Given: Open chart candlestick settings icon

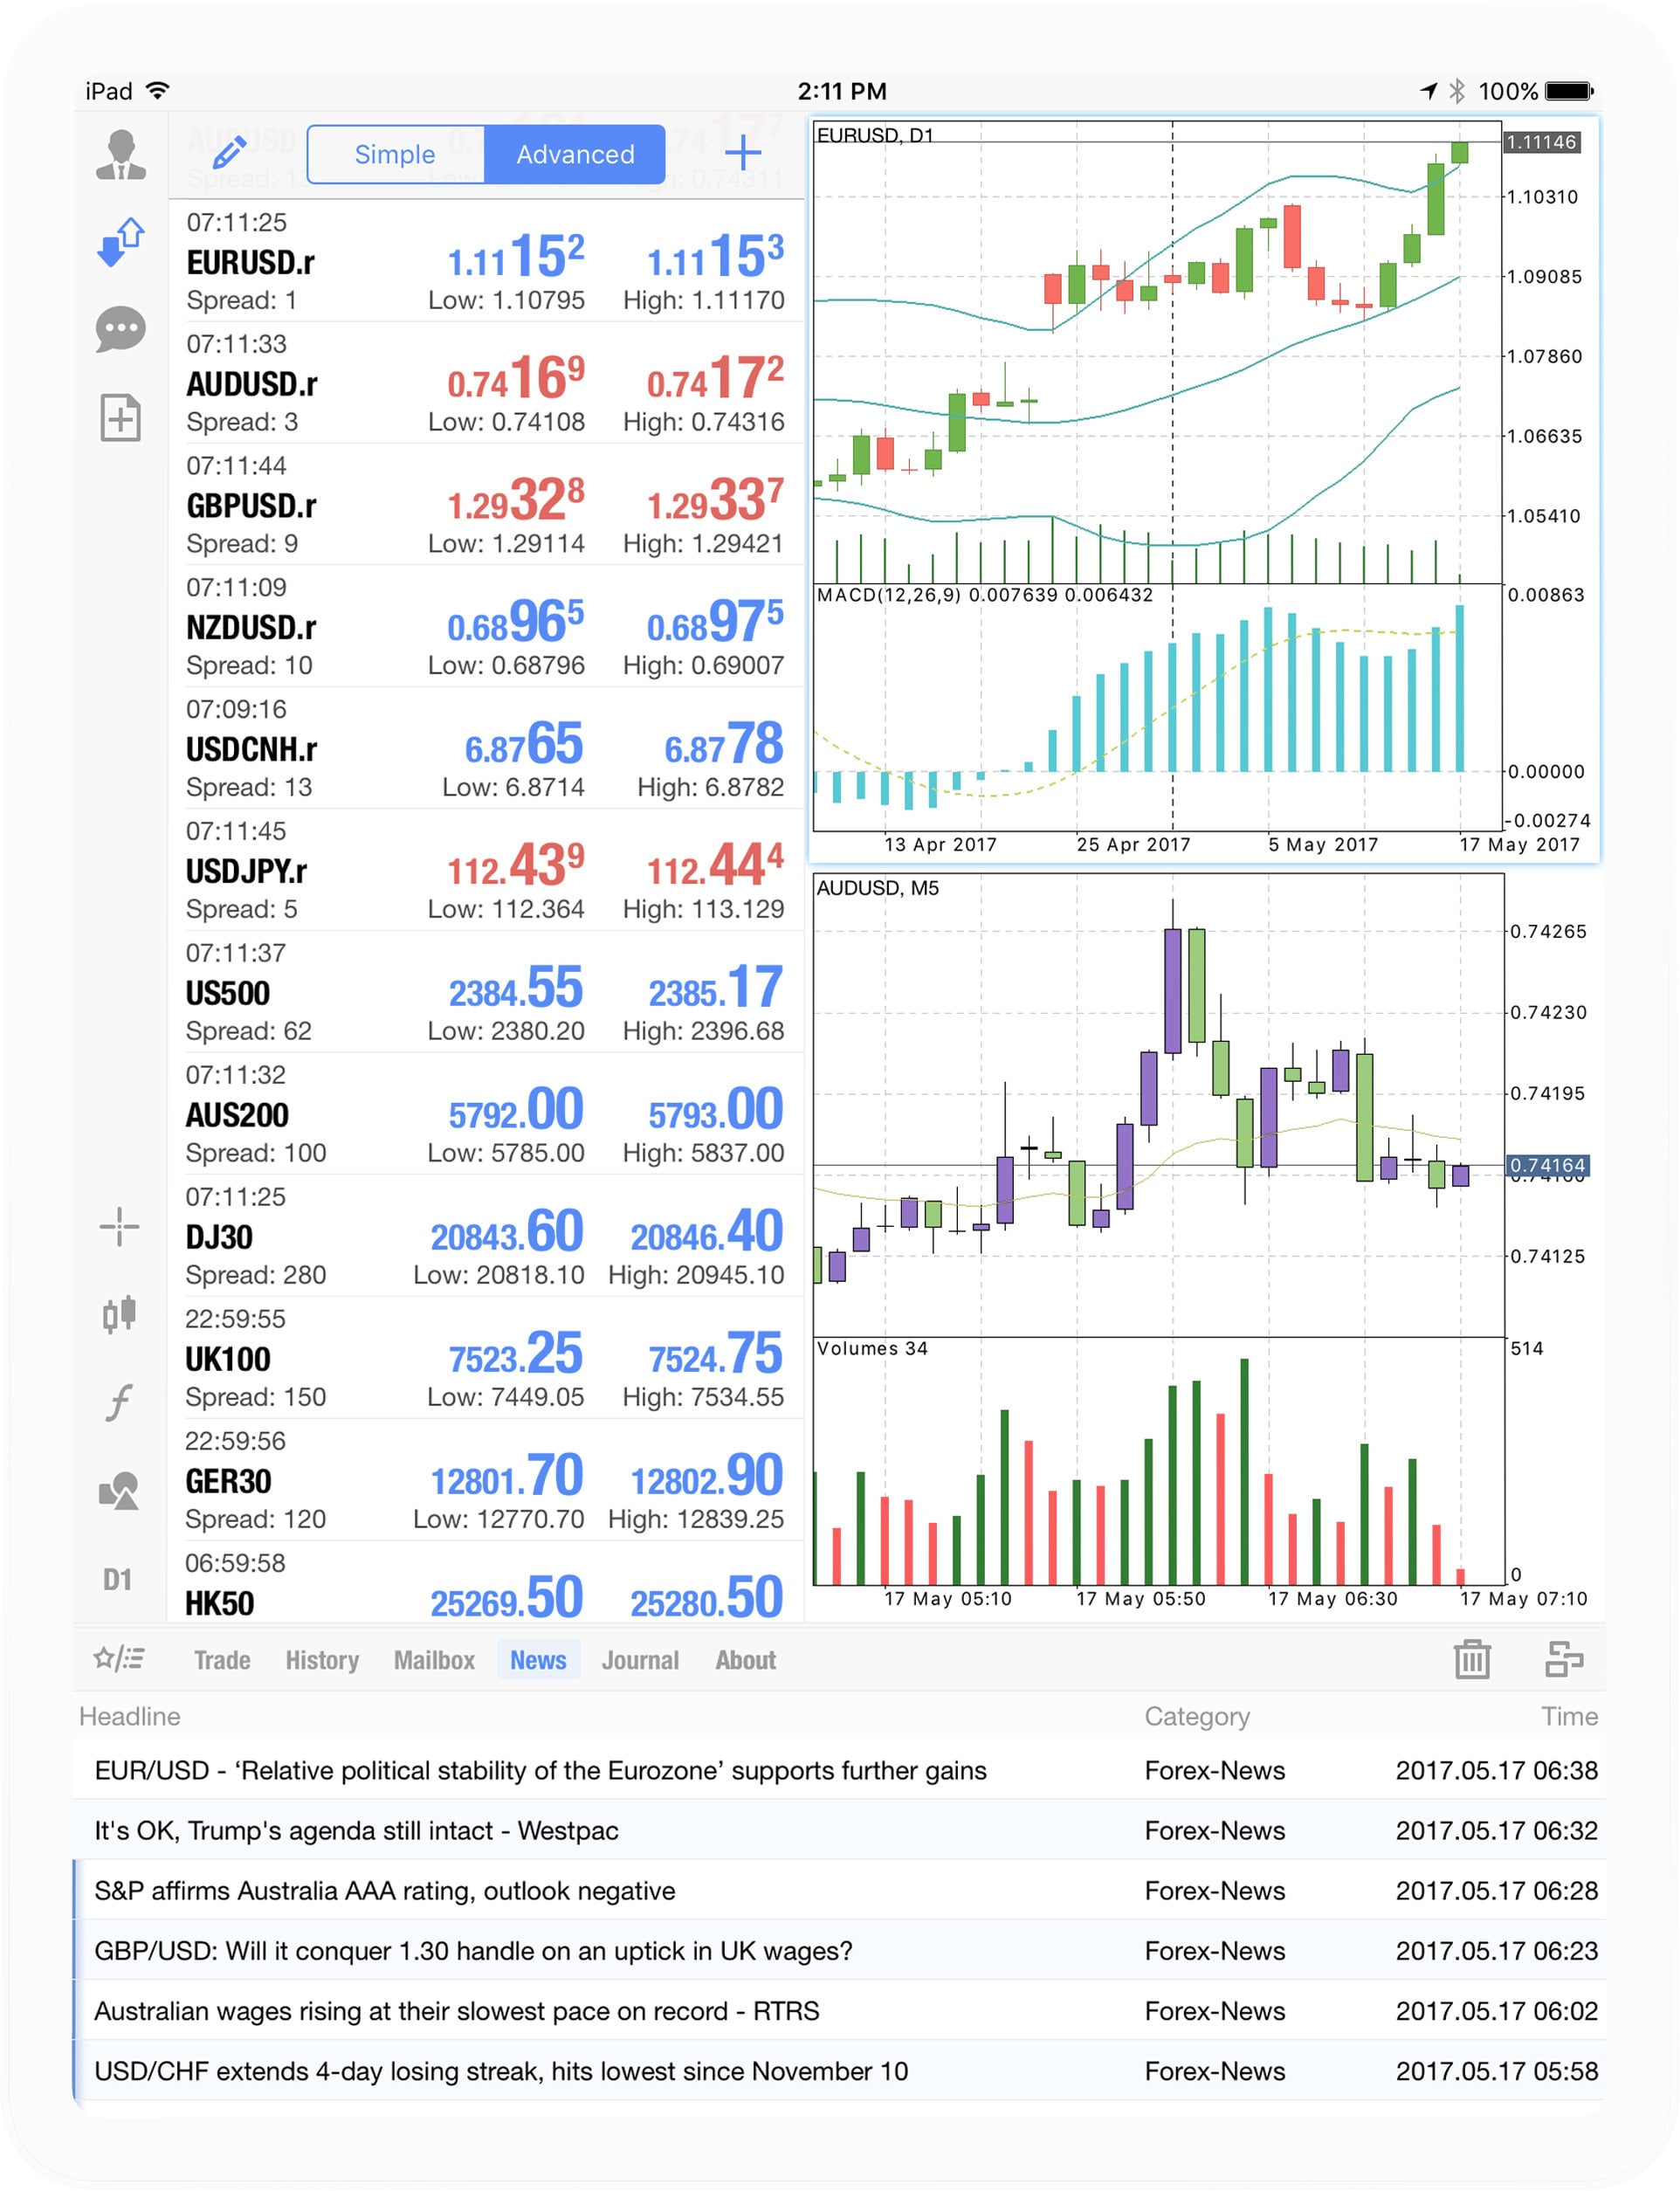Looking at the screenshot, I should tap(119, 1314).
